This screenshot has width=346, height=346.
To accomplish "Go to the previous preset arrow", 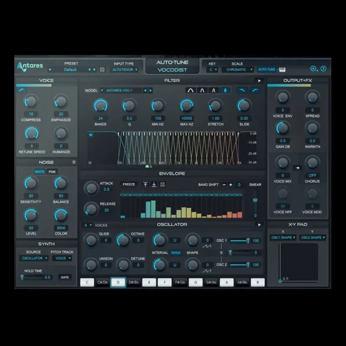I will coord(89,70).
